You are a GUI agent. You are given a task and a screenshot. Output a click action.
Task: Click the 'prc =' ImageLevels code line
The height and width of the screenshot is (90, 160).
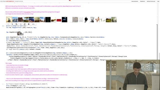[39, 53]
